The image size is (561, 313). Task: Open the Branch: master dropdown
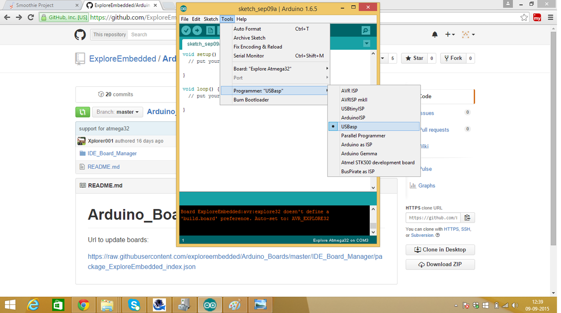[117, 112]
